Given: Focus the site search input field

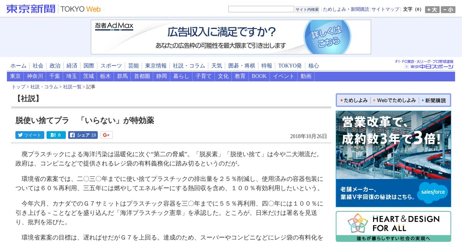Looking at the screenshot, I should point(261,9).
